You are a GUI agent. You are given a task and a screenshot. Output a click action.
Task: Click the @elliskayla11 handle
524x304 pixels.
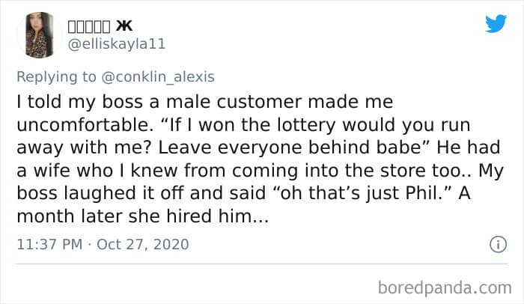[116, 43]
